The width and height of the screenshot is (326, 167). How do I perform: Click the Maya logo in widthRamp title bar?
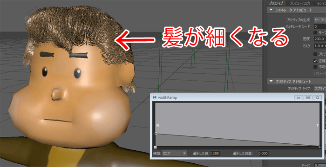coord(155,97)
